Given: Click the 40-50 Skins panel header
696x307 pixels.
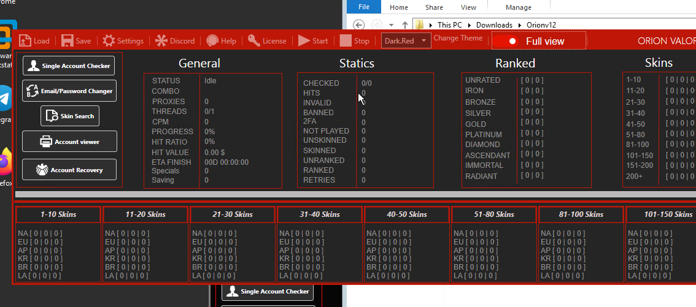Looking at the screenshot, I should tap(406, 214).
